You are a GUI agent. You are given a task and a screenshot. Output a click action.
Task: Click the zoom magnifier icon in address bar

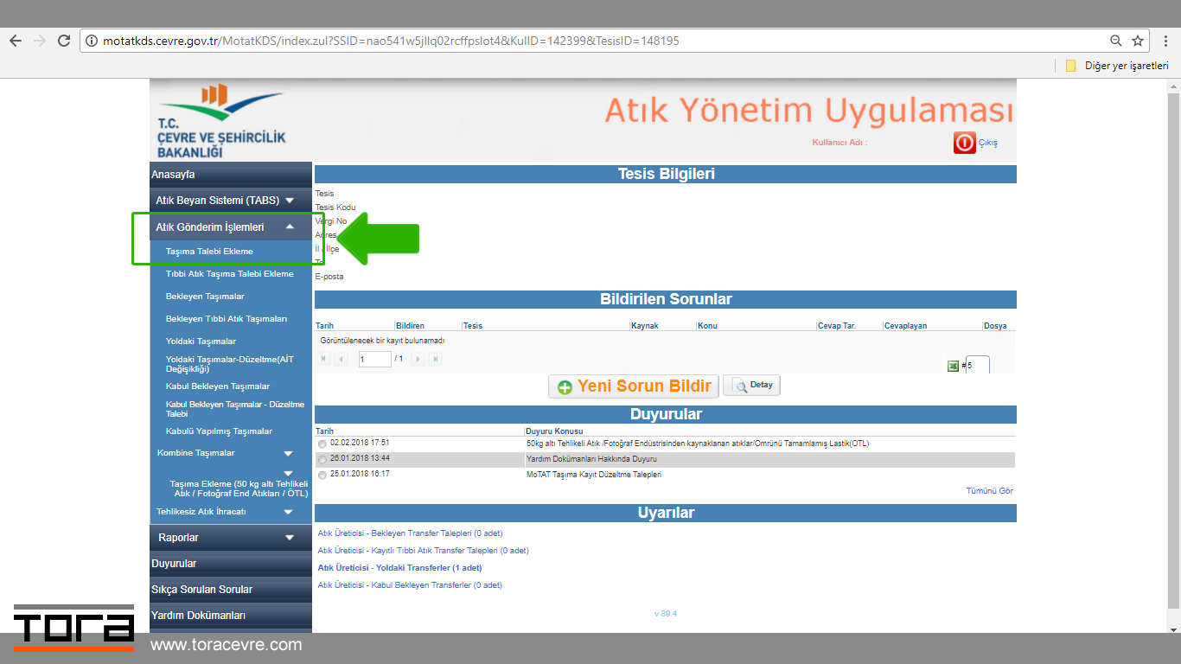click(1116, 41)
